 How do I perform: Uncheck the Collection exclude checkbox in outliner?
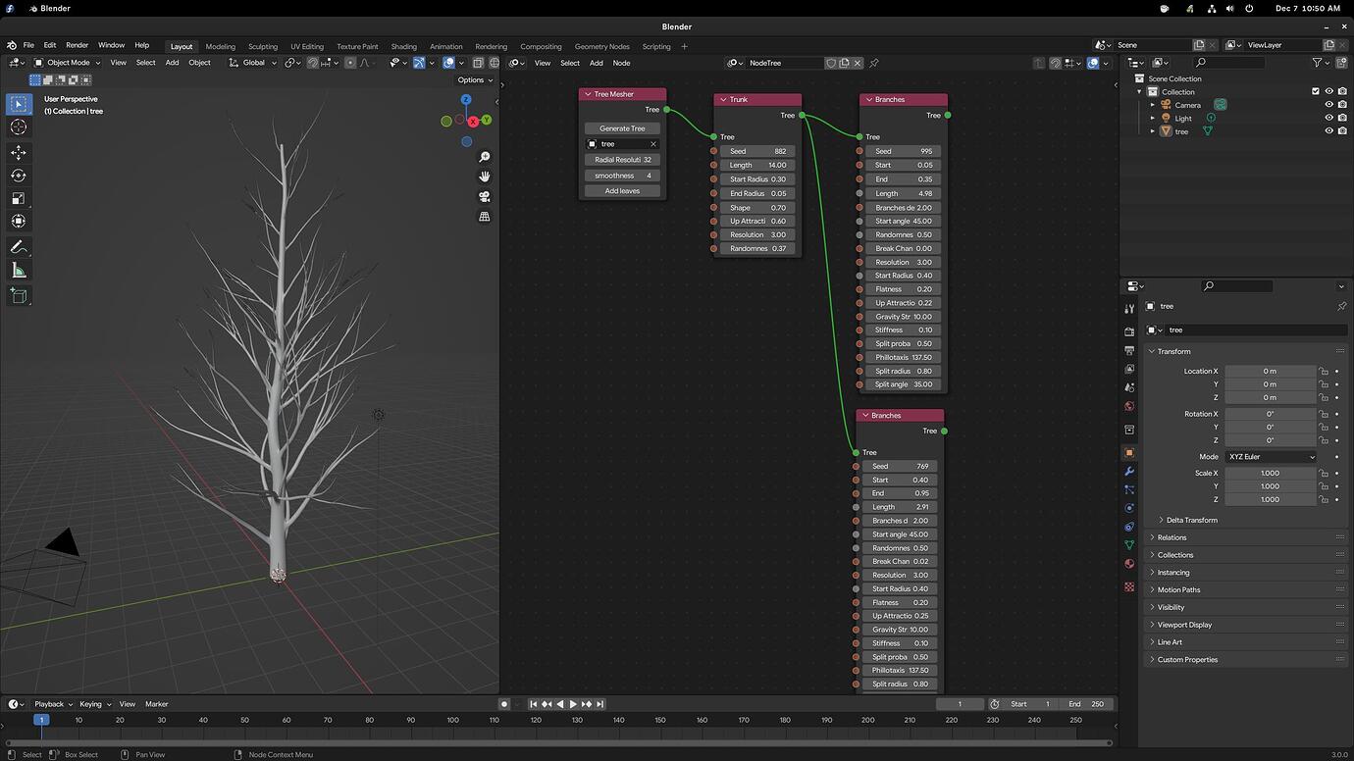click(1316, 91)
